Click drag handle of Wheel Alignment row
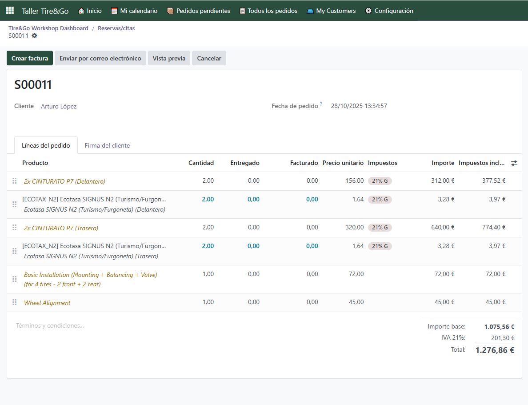 coord(15,302)
